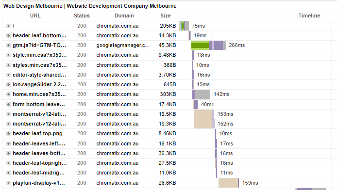
Task: Click the playfair-display 159ms timing bar
Action: [x=229, y=183]
